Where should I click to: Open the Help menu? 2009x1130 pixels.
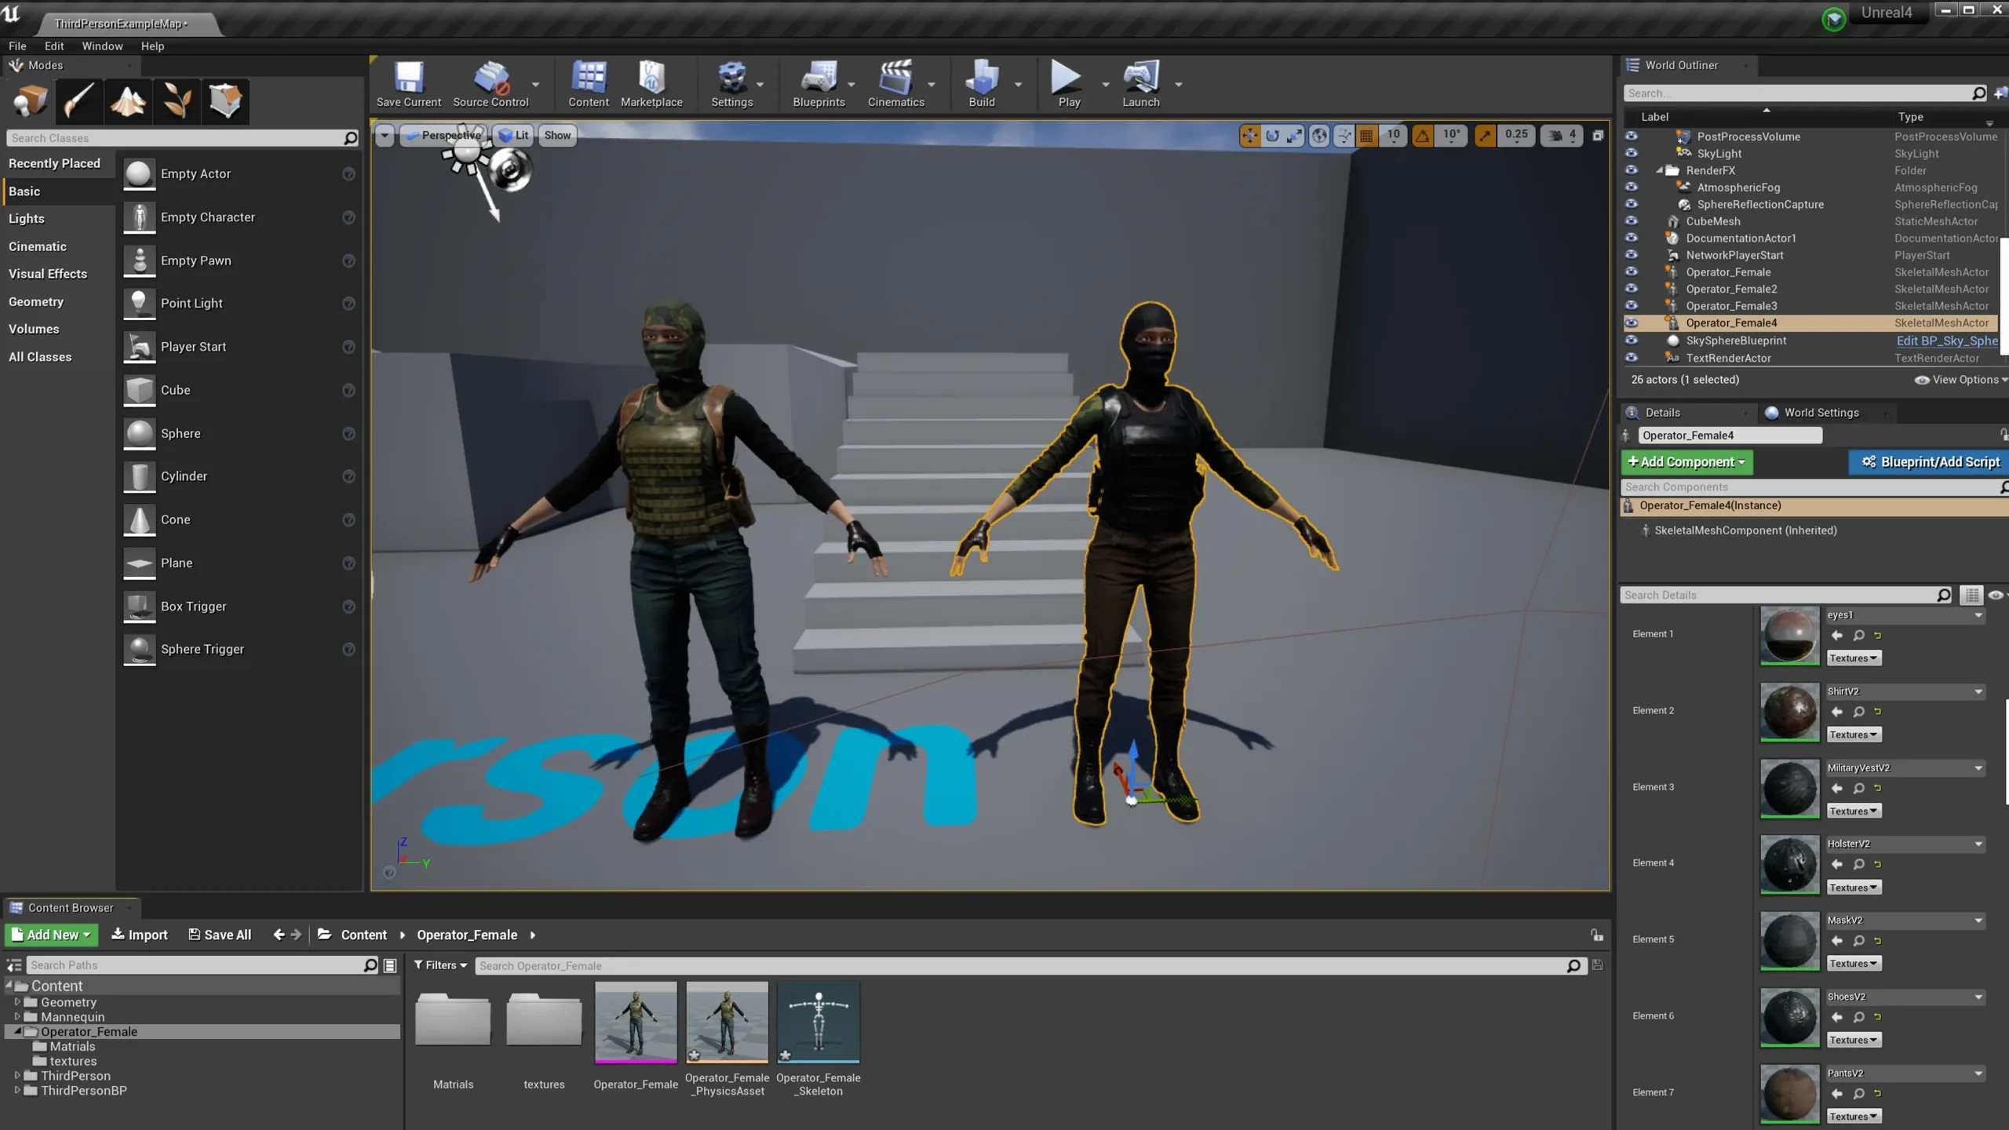pyautogui.click(x=152, y=46)
